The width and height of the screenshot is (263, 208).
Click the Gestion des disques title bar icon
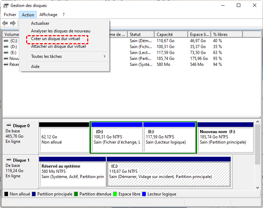[6, 6]
